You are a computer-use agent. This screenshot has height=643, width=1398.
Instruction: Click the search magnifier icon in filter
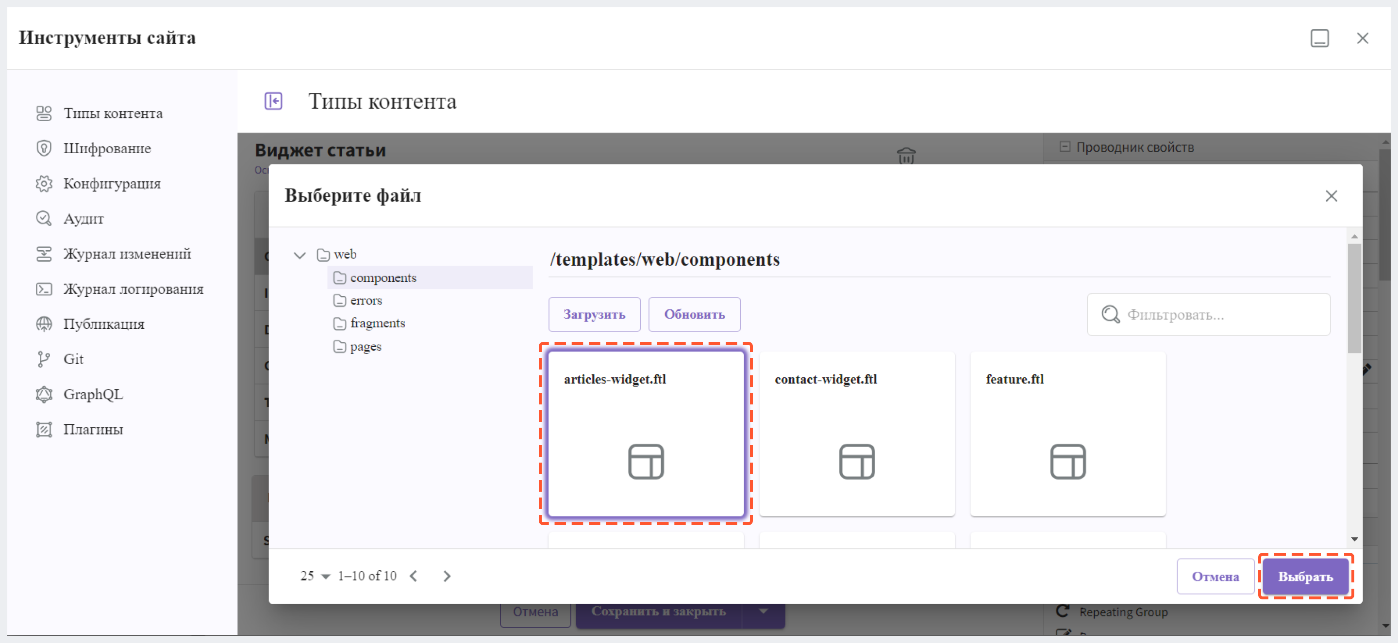point(1110,314)
